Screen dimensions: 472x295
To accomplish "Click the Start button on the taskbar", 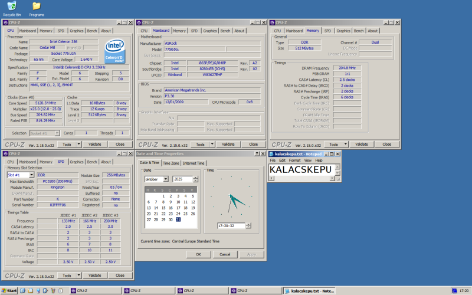I will [x=9, y=291].
